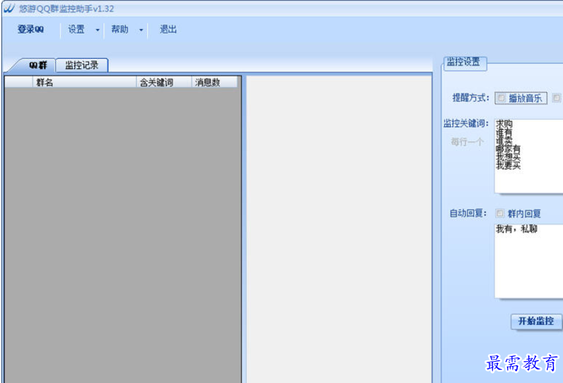
Task: Click the 群名 column header
Action: (84, 82)
